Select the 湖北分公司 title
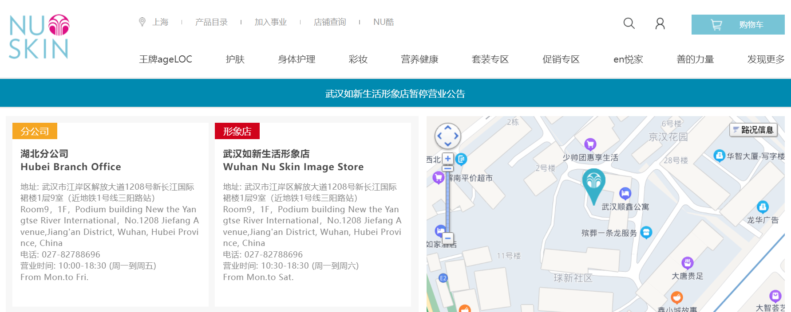791x312 pixels. point(44,154)
